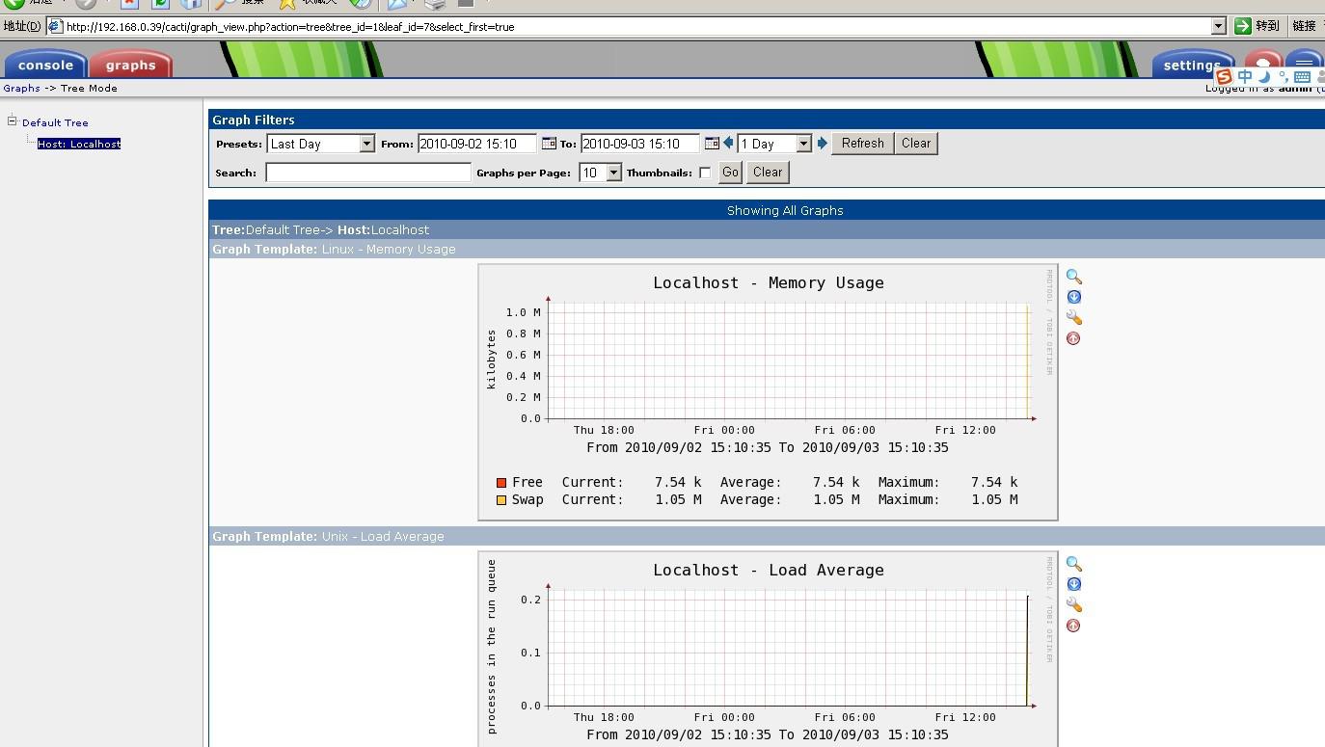Click the 'Graph Filters' header text
Image resolution: width=1325 pixels, height=747 pixels.
[254, 120]
